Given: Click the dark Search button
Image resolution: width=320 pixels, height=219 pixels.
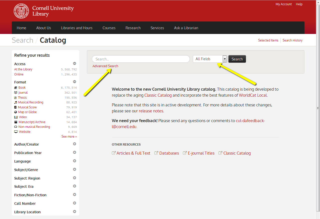Looking at the screenshot, I should tap(237, 59).
